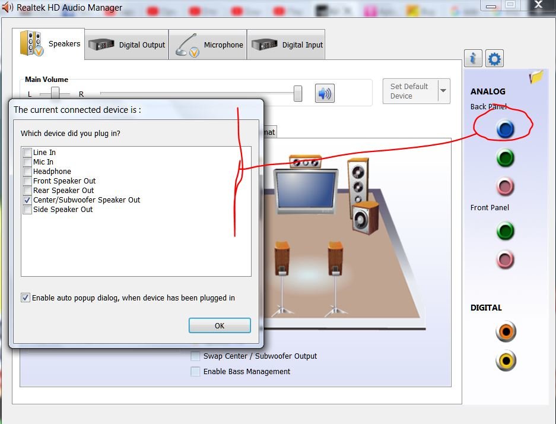Image resolution: width=556 pixels, height=424 pixels.
Task: Open the Microphone tab
Action: pos(208,45)
